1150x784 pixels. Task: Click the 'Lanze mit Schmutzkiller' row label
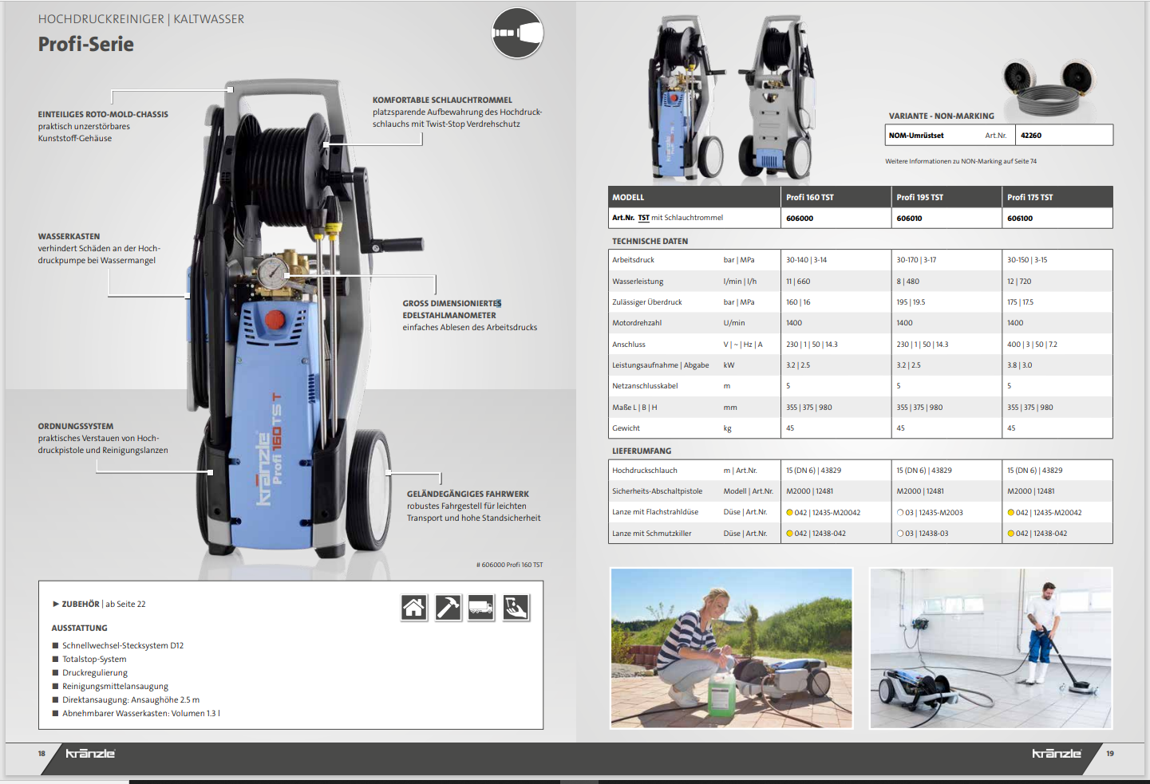[652, 534]
